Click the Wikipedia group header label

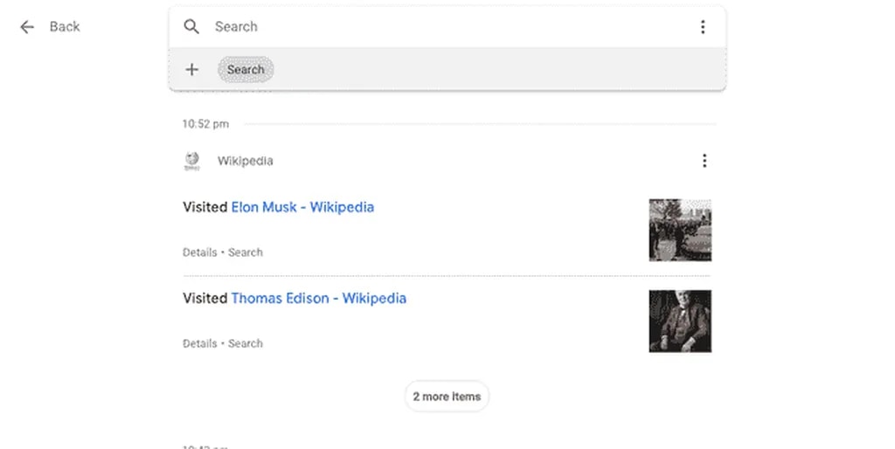245,161
